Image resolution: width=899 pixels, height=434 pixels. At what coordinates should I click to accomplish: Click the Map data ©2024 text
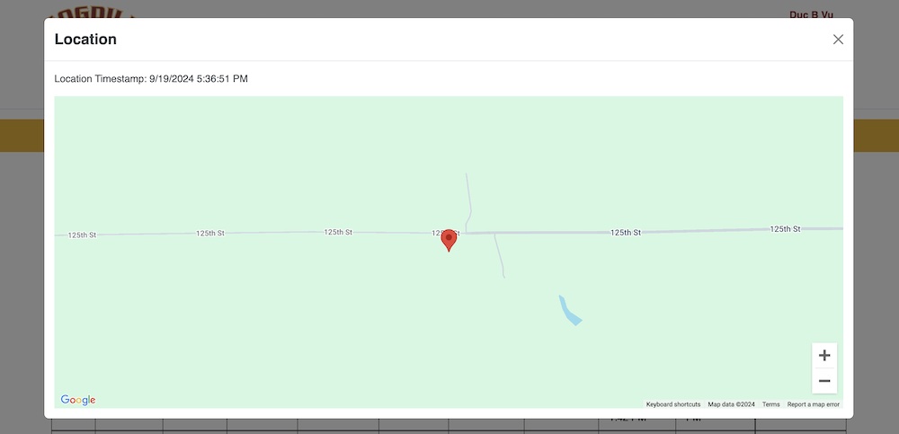(x=731, y=404)
